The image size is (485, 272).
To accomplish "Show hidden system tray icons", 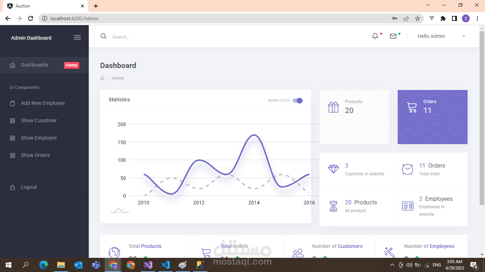I will [x=392, y=265].
